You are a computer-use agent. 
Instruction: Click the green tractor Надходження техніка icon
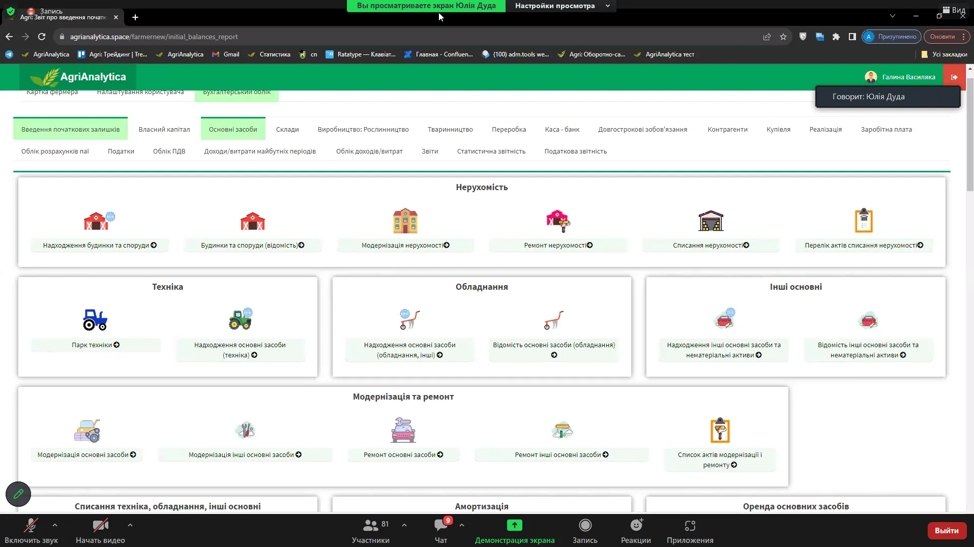(240, 320)
